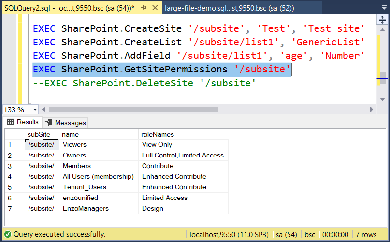Select row header 4 in results

point(15,177)
